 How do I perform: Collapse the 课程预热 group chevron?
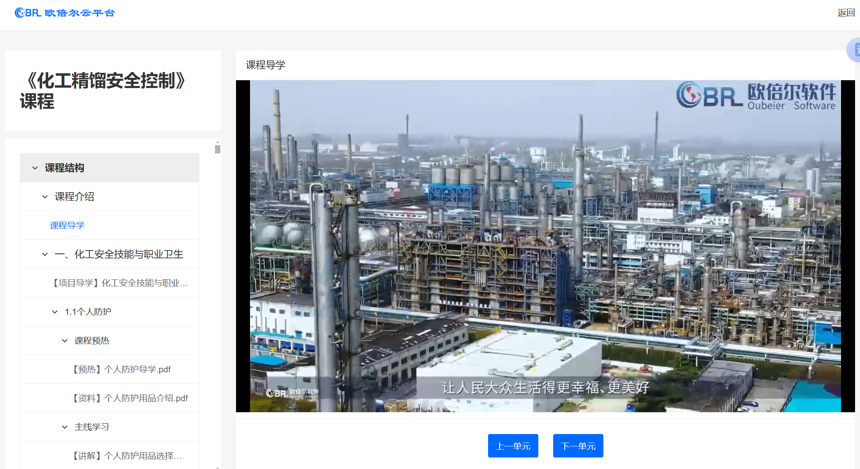(x=65, y=341)
